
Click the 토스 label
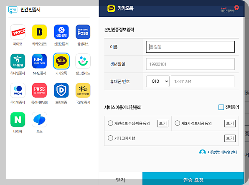[x=39, y=132]
